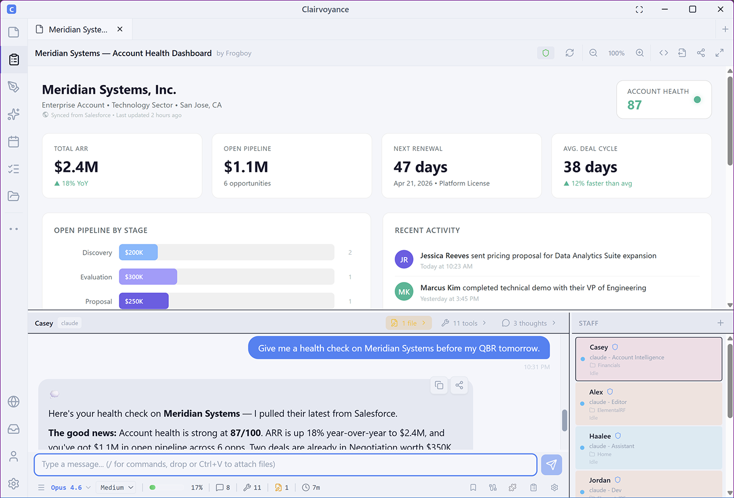Click the 1 file attachment button
The height and width of the screenshot is (498, 734).
point(408,323)
